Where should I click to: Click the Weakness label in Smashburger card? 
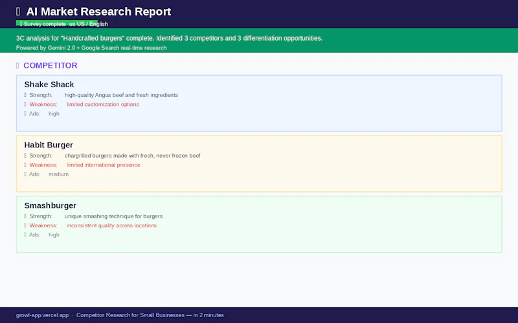point(43,225)
